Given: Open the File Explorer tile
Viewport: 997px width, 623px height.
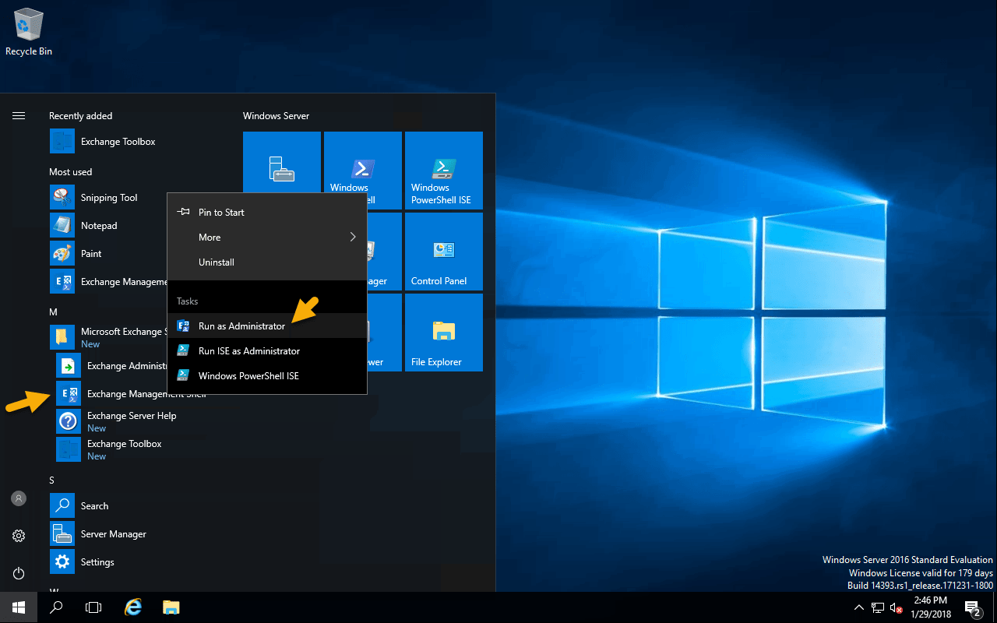Looking at the screenshot, I should (x=444, y=333).
